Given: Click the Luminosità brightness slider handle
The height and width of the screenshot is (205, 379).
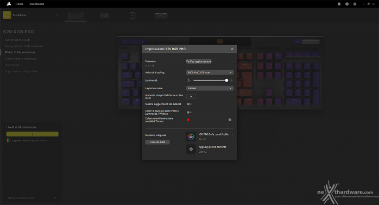Looking at the screenshot, I should [x=226, y=80].
